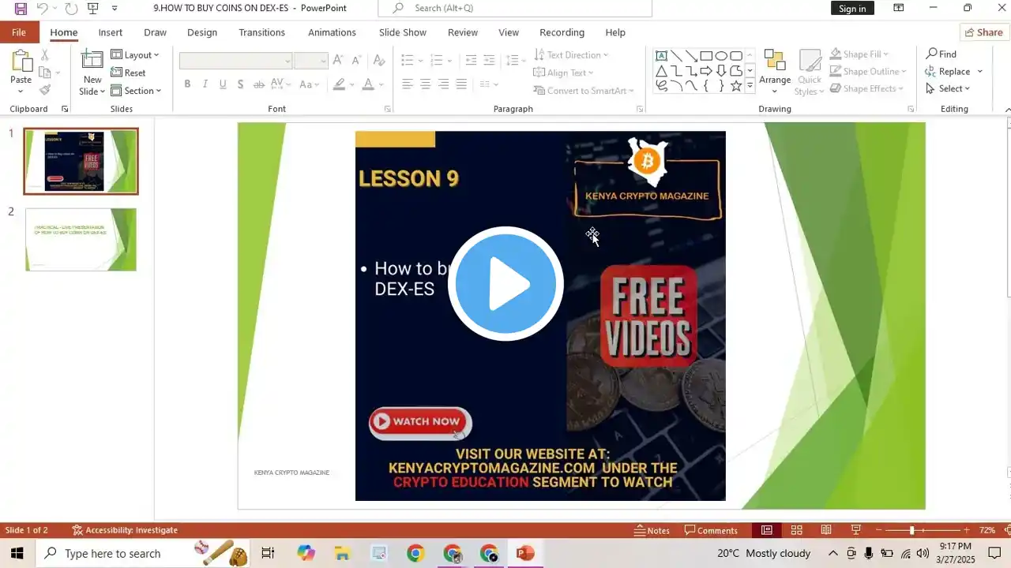Choose the star shape in the shapes gallery
1011x568 pixels.
click(x=736, y=86)
